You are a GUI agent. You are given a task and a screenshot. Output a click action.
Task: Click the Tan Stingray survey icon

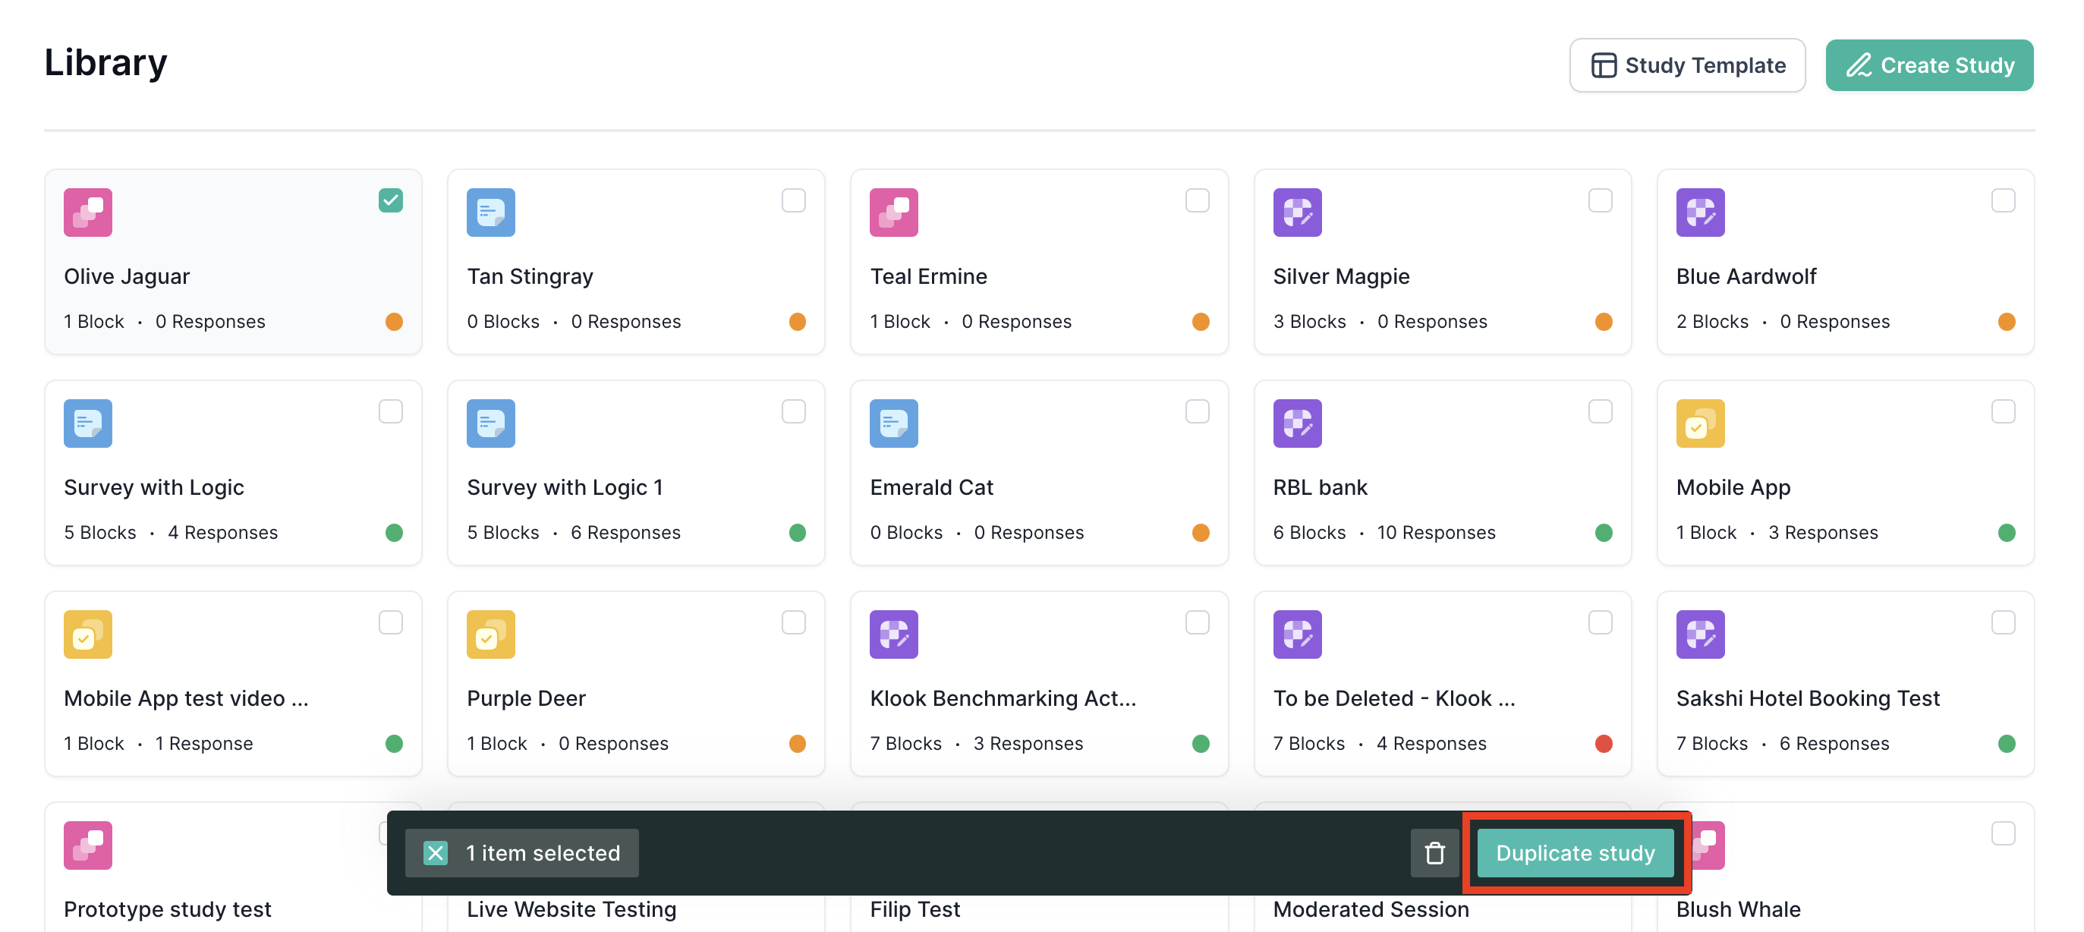pyautogui.click(x=490, y=212)
